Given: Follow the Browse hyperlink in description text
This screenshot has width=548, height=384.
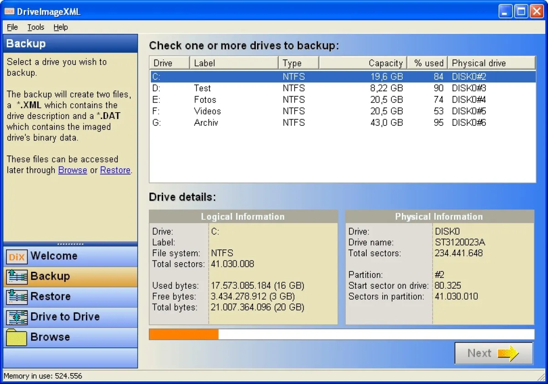Looking at the screenshot, I should (73, 171).
